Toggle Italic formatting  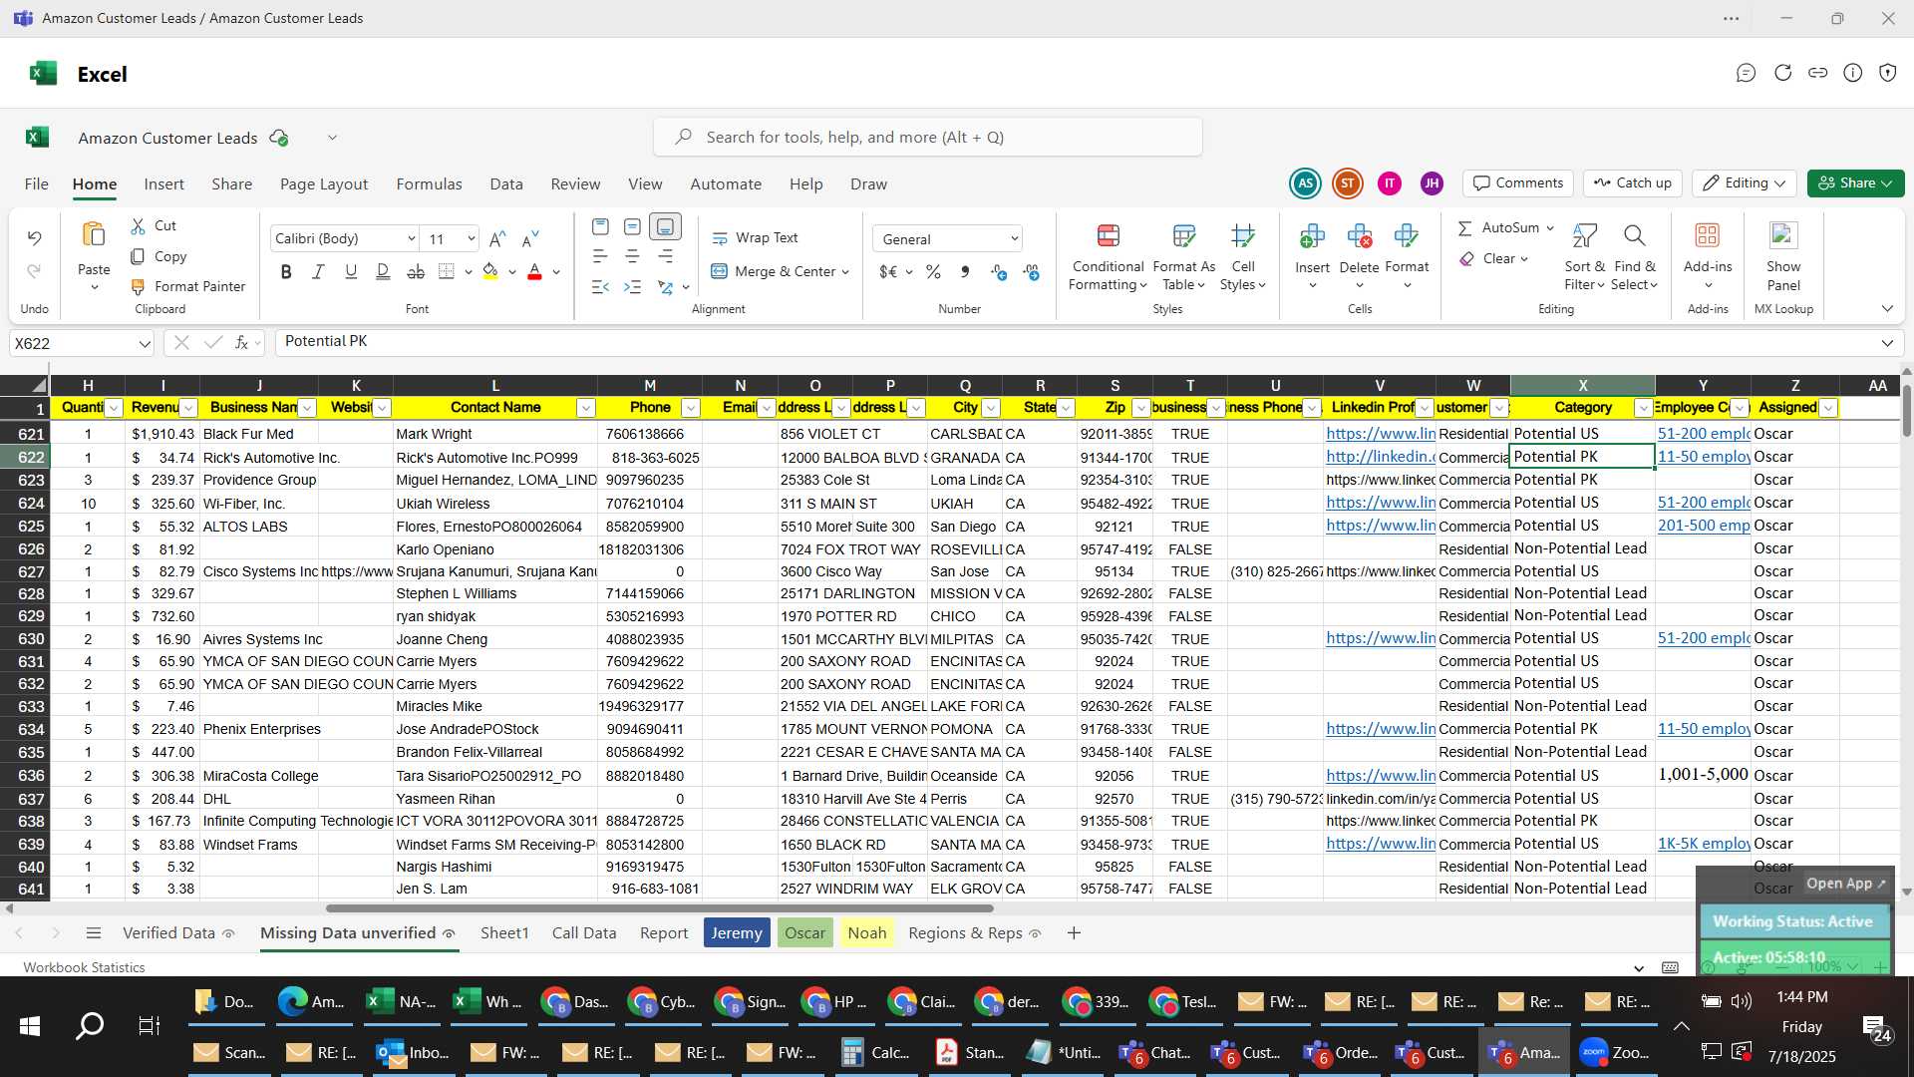(x=318, y=271)
